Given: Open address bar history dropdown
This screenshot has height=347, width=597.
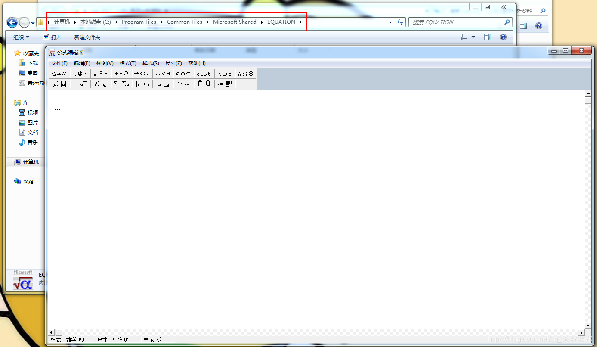Looking at the screenshot, I should (390, 22).
